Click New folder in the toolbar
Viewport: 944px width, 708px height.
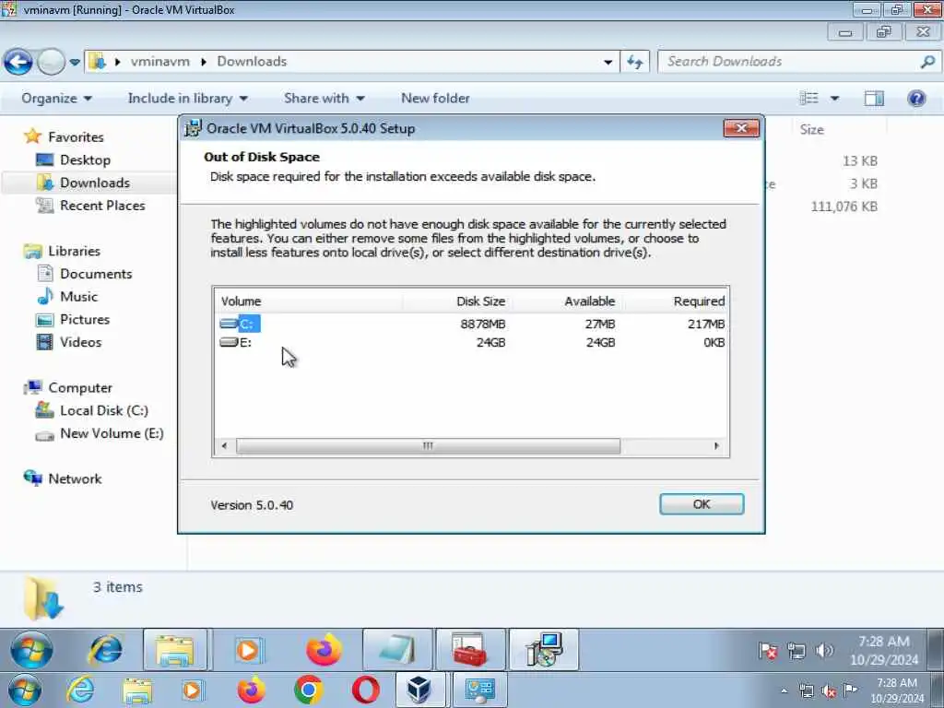coord(435,98)
